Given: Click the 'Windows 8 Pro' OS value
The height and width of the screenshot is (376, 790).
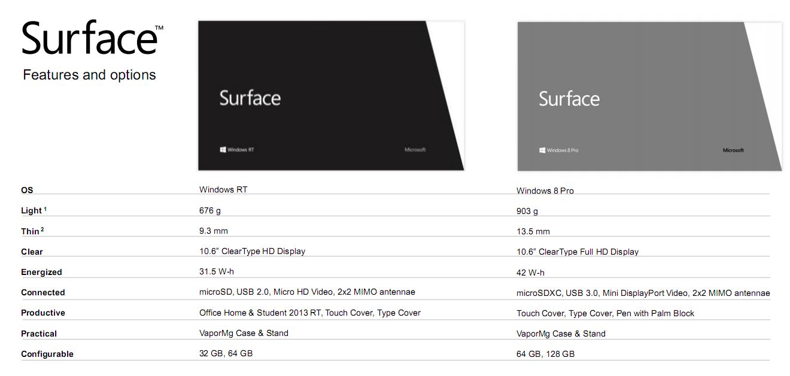Looking at the screenshot, I should pyautogui.click(x=545, y=191).
